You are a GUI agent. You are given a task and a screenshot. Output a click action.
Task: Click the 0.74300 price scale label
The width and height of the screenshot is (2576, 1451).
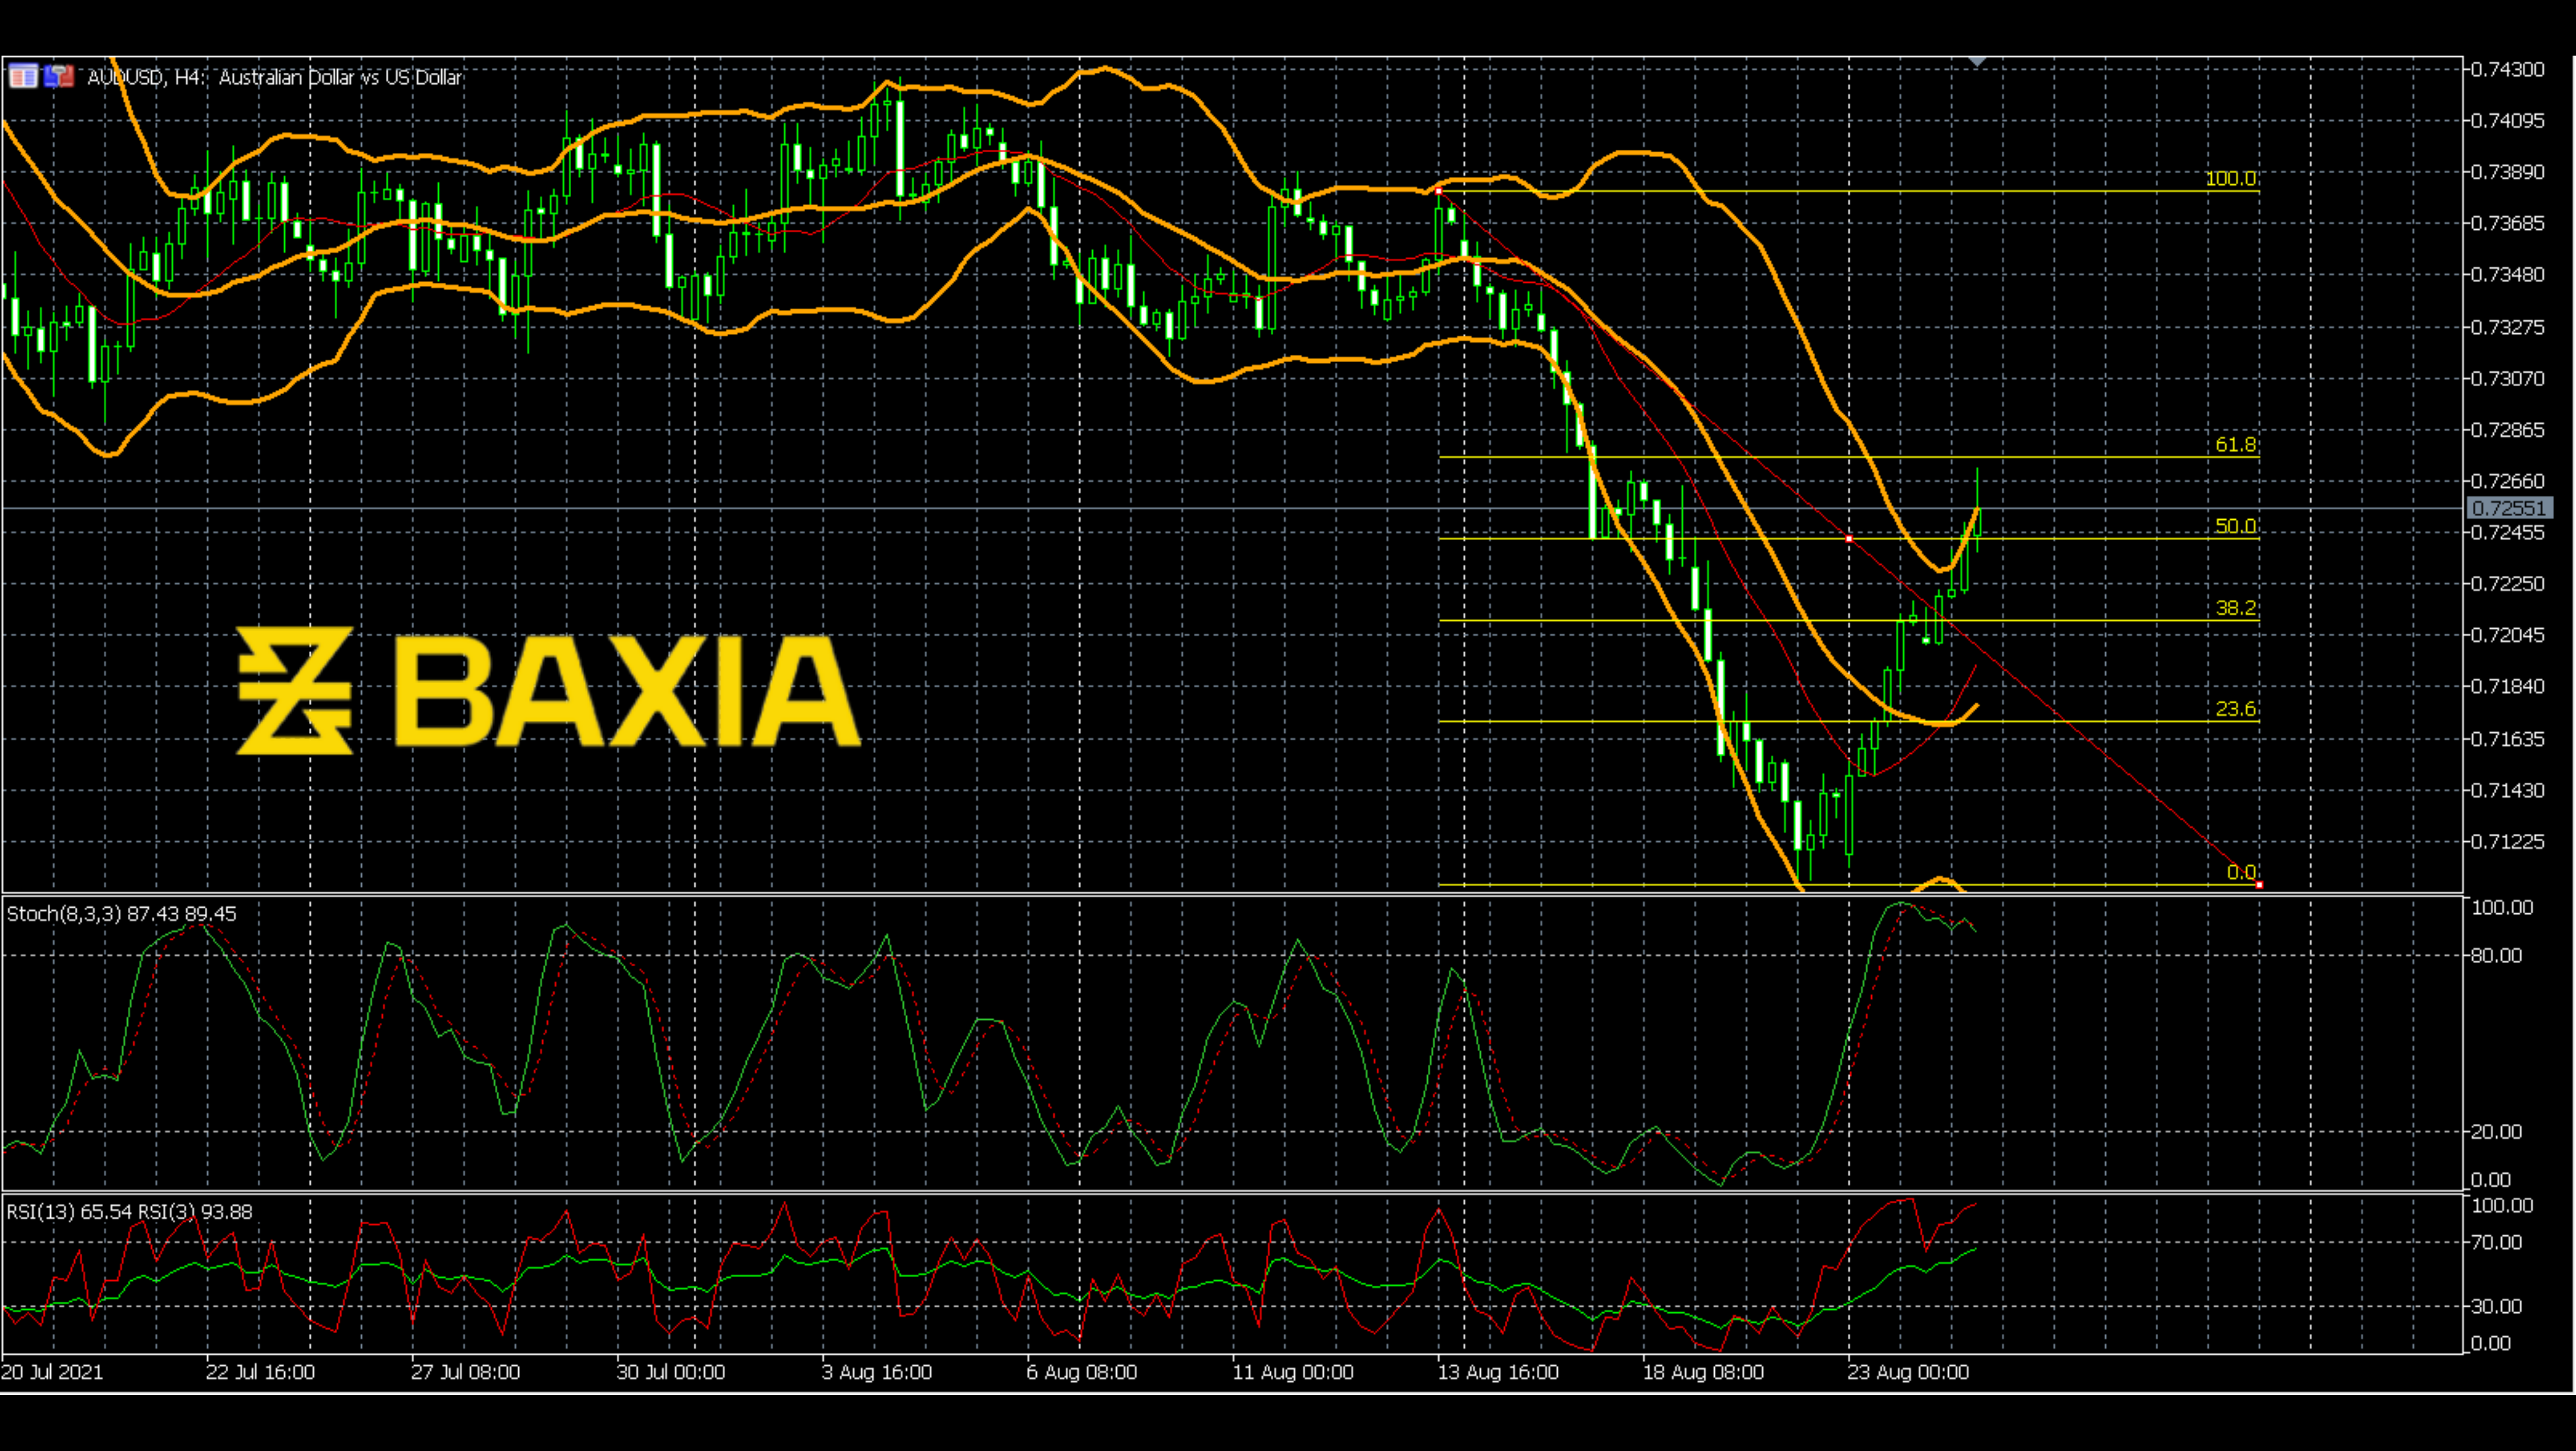tap(2508, 69)
